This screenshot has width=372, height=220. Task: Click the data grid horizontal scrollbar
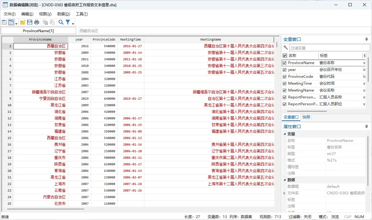click(x=45, y=209)
